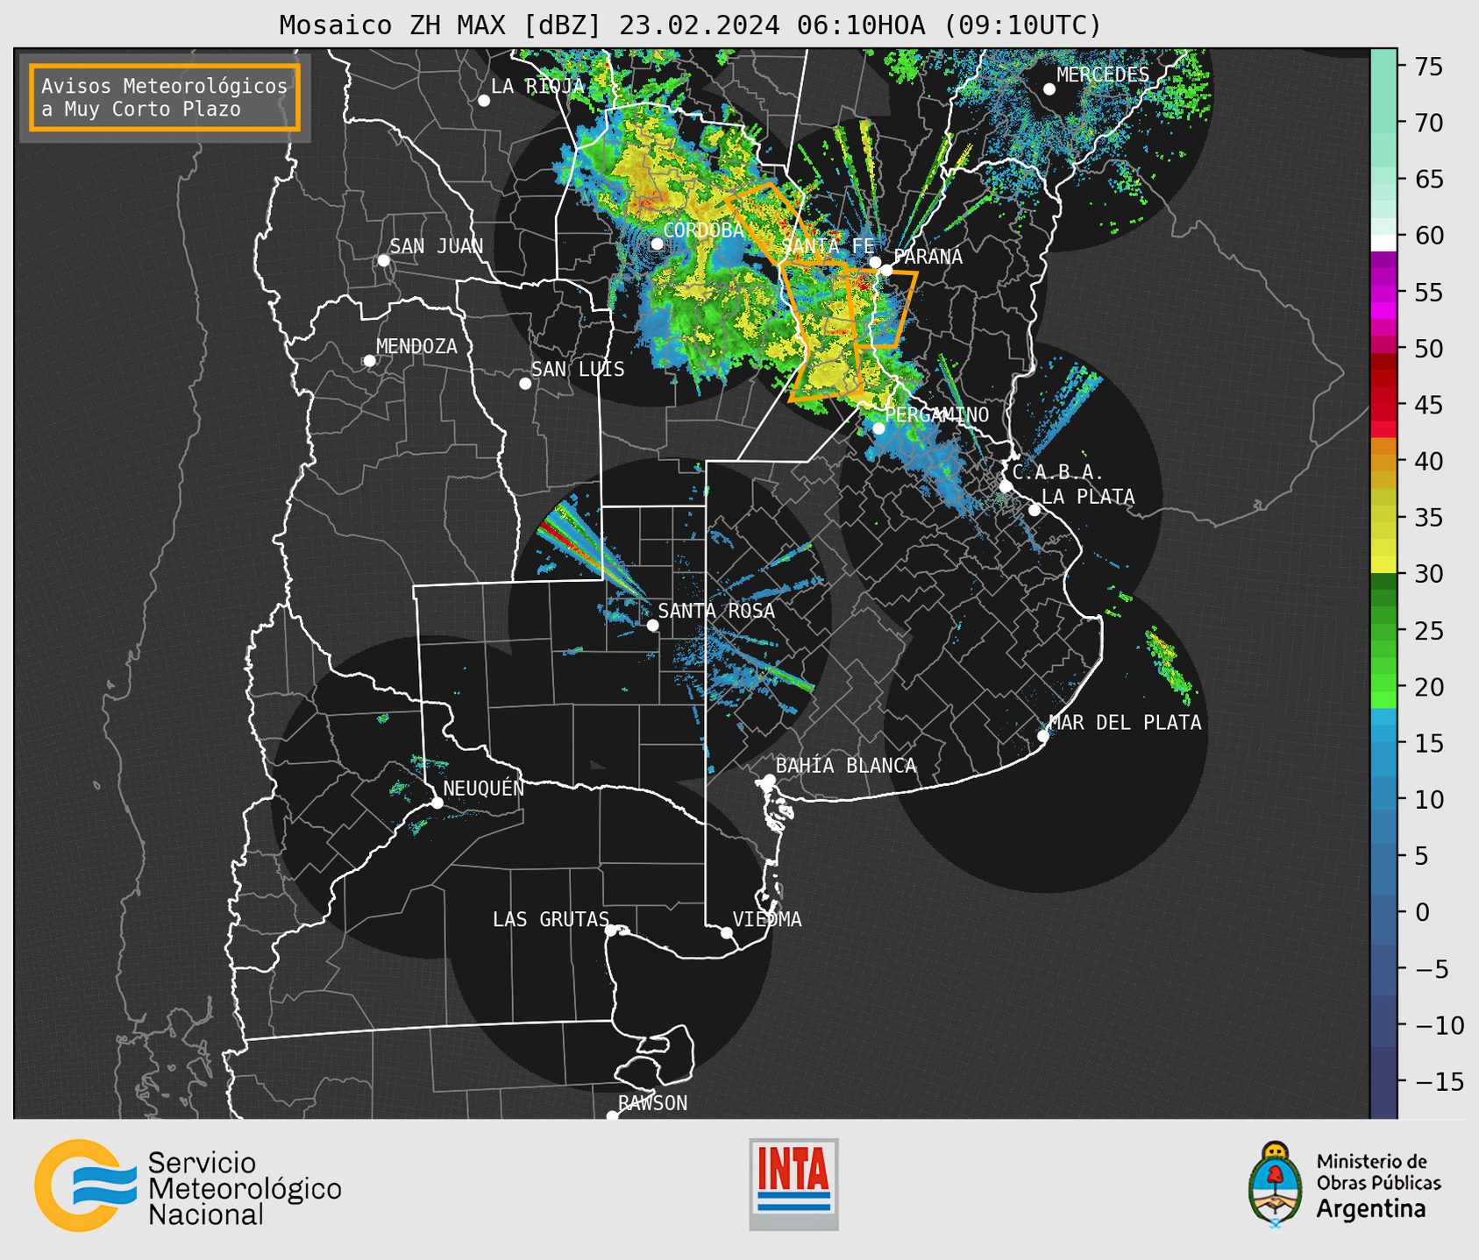This screenshot has width=1479, height=1260.
Task: Click the white 60 dBZ colorbar segment
Action: pos(1383,242)
